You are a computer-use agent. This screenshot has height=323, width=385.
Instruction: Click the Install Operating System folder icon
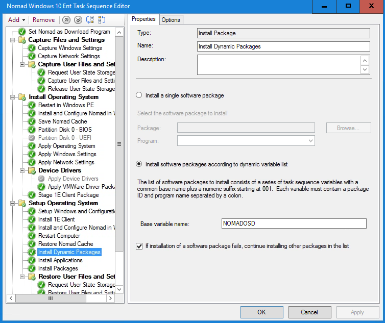coord(22,97)
